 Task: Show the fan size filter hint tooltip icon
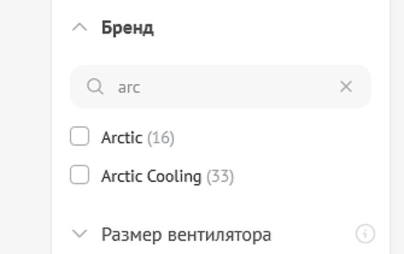[365, 234]
